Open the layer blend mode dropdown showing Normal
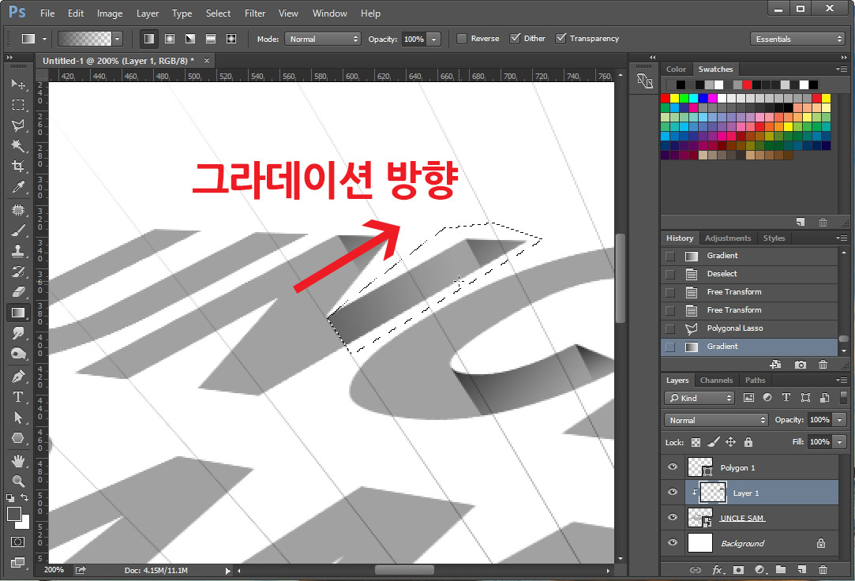The width and height of the screenshot is (855, 581). pyautogui.click(x=714, y=419)
